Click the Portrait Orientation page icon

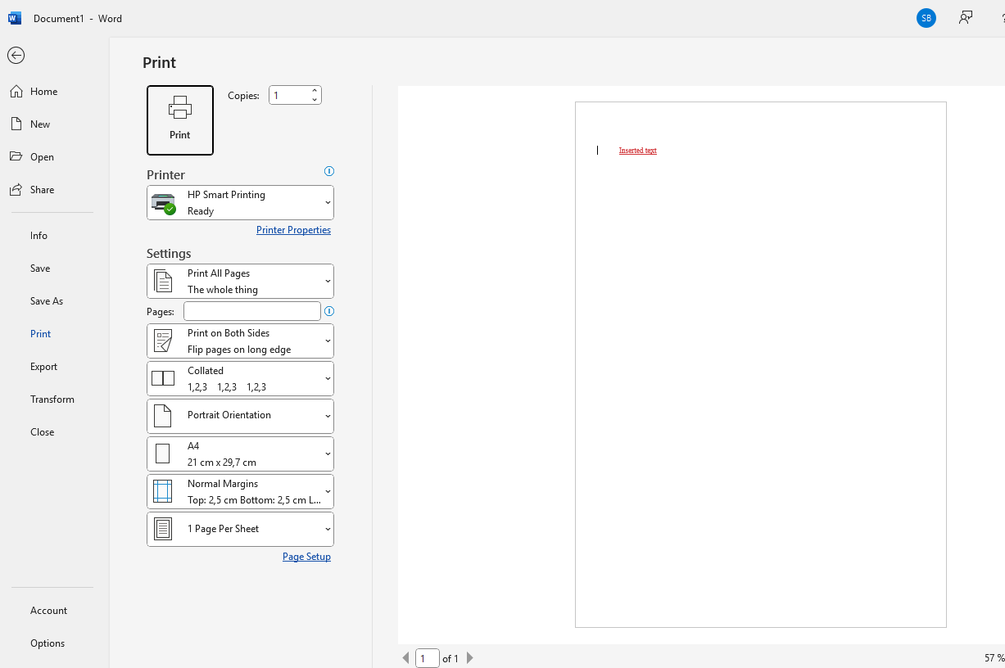[162, 415]
